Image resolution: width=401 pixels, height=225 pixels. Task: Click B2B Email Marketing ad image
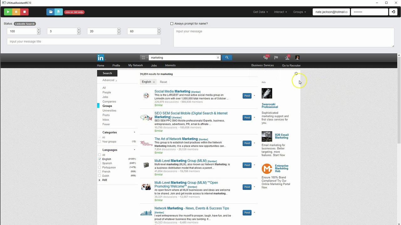coord(267,137)
